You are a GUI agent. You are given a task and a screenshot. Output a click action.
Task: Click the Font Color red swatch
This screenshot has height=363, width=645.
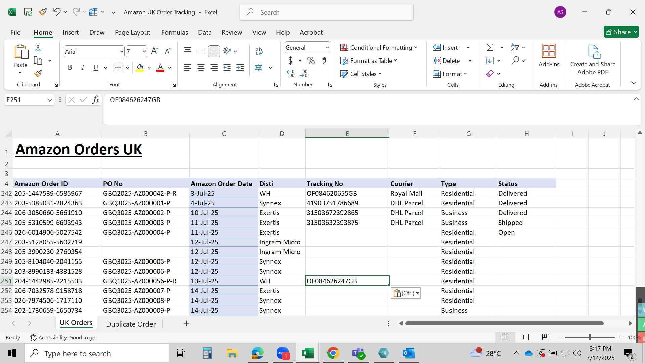[160, 68]
